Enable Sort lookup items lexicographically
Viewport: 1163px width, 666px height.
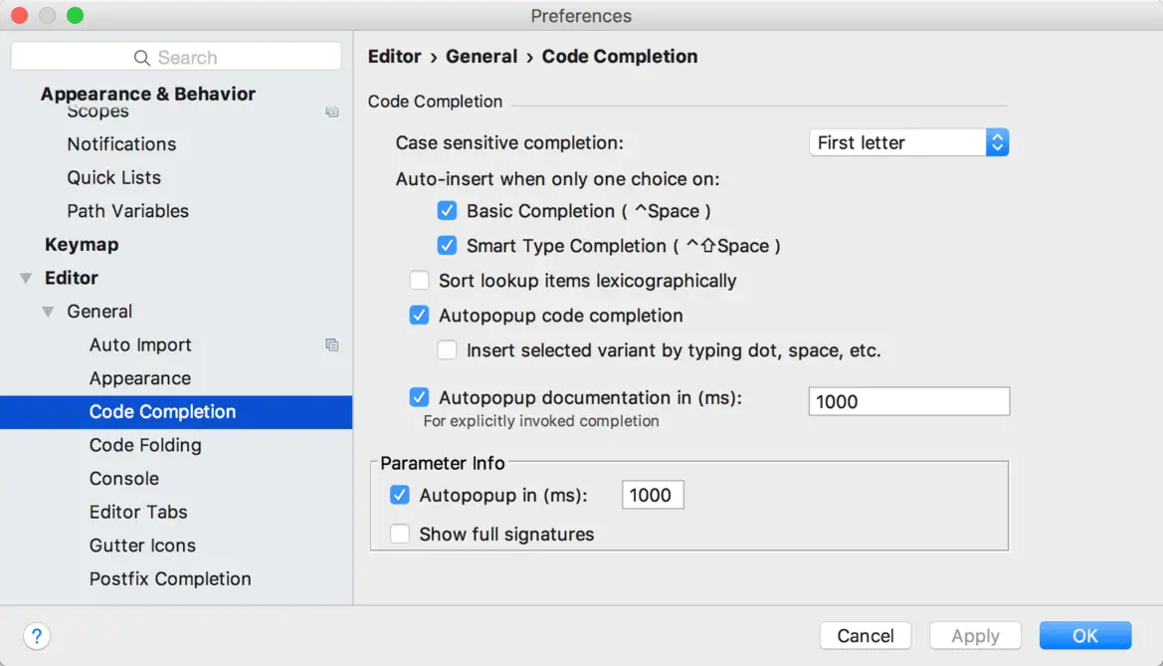click(x=420, y=281)
